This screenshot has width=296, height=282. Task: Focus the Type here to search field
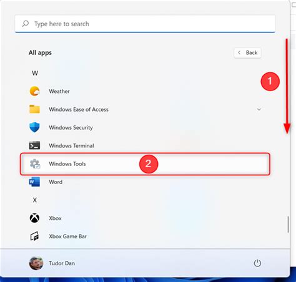point(145,24)
